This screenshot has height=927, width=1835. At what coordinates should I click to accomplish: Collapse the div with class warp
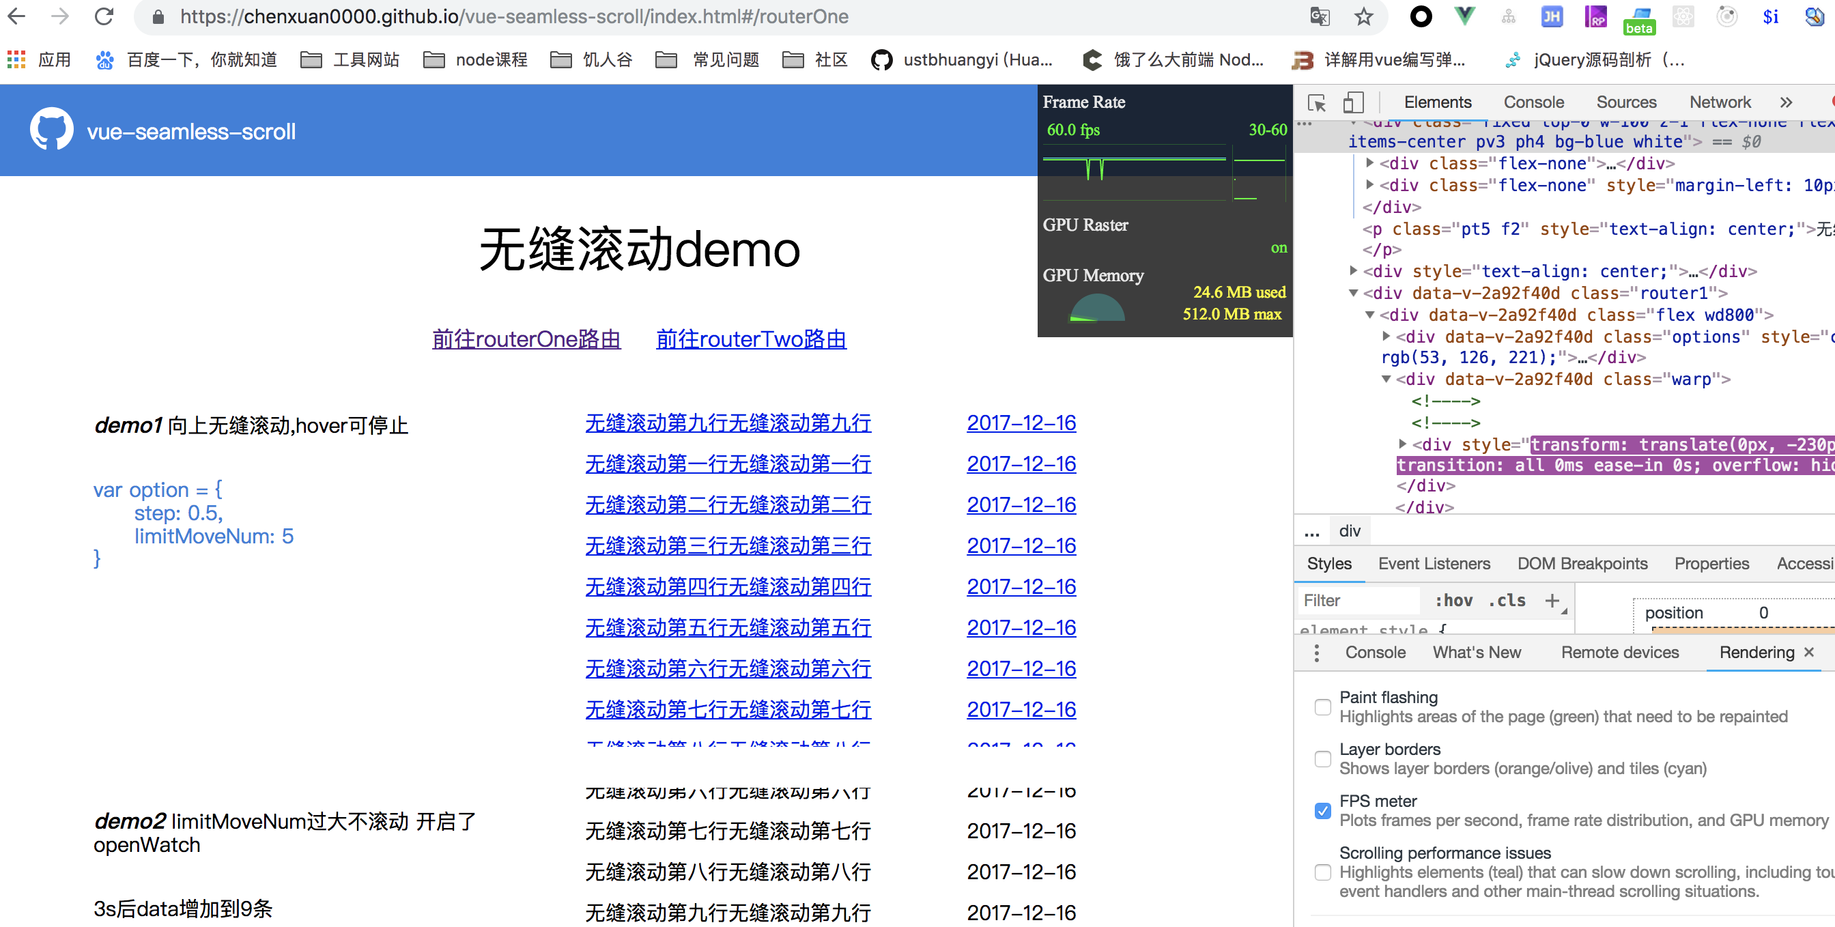click(x=1386, y=379)
